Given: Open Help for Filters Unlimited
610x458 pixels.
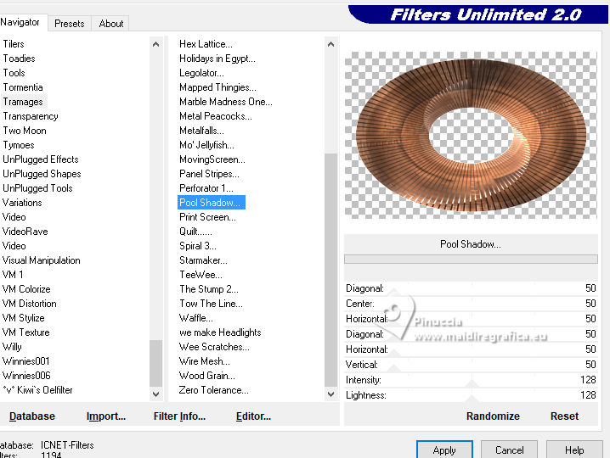Looking at the screenshot, I should click(x=574, y=450).
